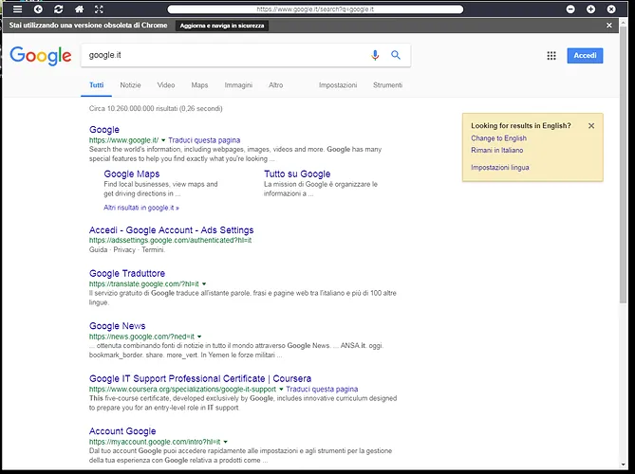Open Tutto su Google sitelink
Image resolution: width=635 pixels, height=474 pixels.
pos(297,173)
